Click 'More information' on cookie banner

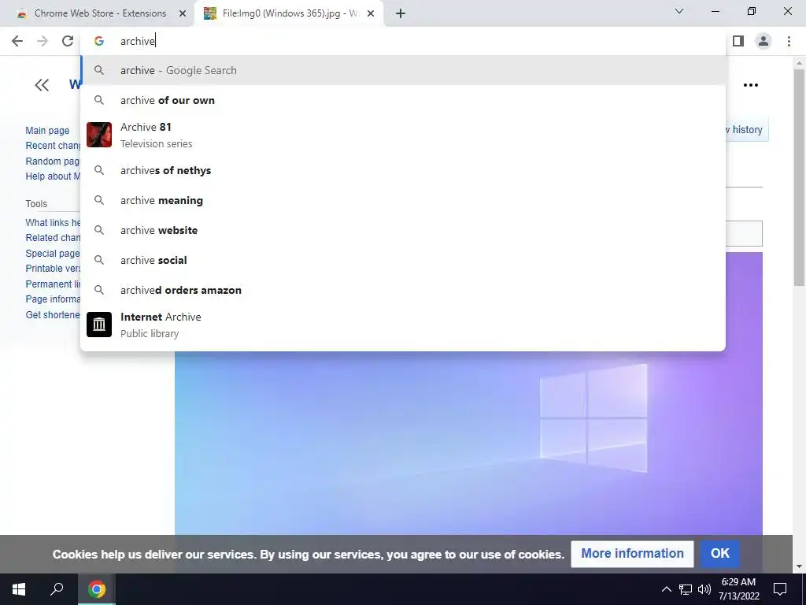click(x=632, y=554)
